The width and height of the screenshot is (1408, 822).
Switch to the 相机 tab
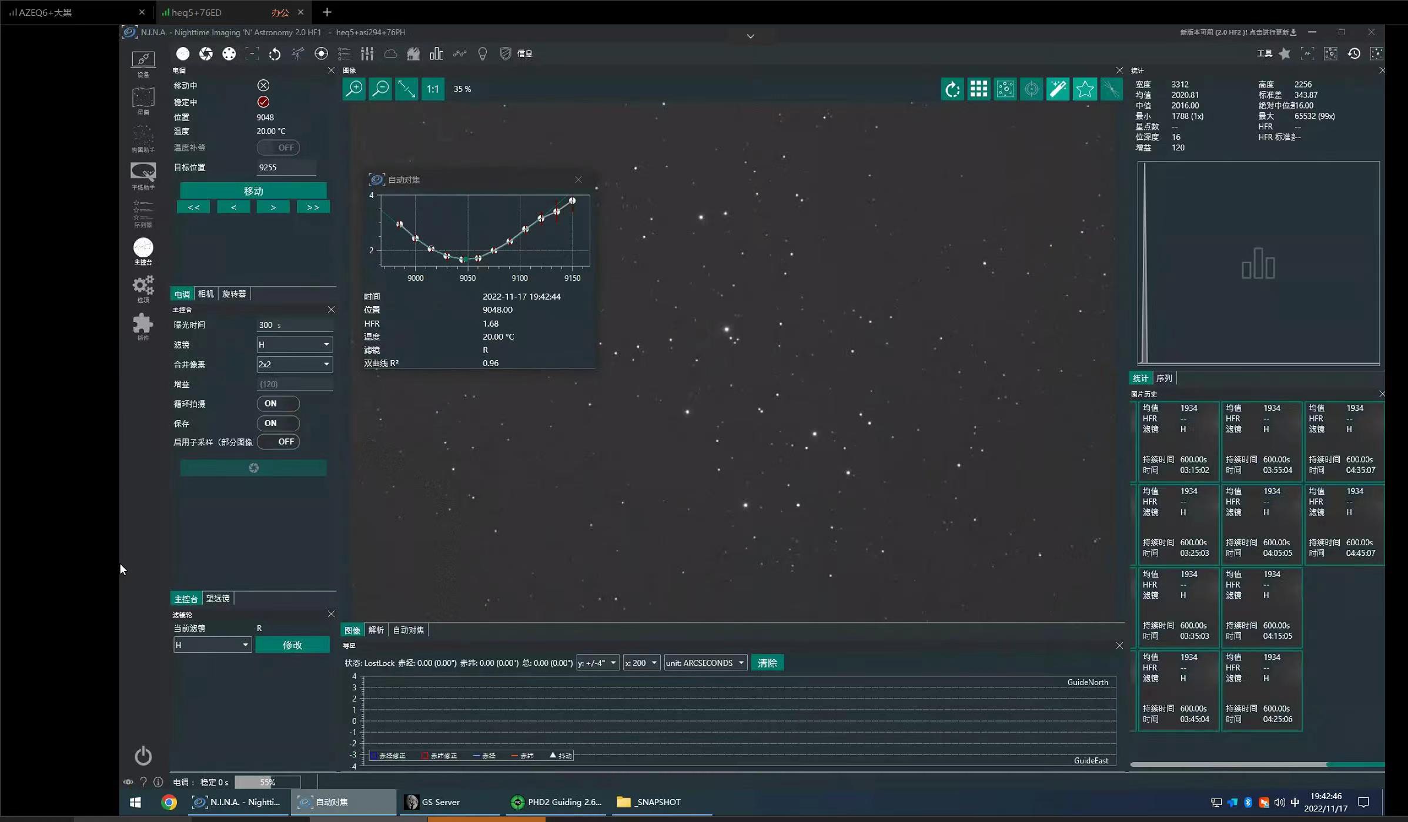[x=206, y=294]
